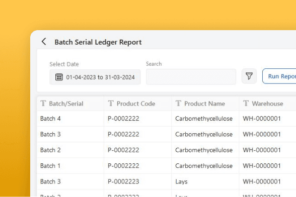Select the Batch 1 row
This screenshot has height=197, width=296.
tap(167, 166)
